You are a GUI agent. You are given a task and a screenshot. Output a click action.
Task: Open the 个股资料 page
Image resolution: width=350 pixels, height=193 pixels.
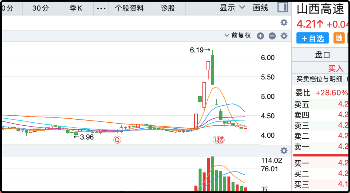(x=130, y=8)
